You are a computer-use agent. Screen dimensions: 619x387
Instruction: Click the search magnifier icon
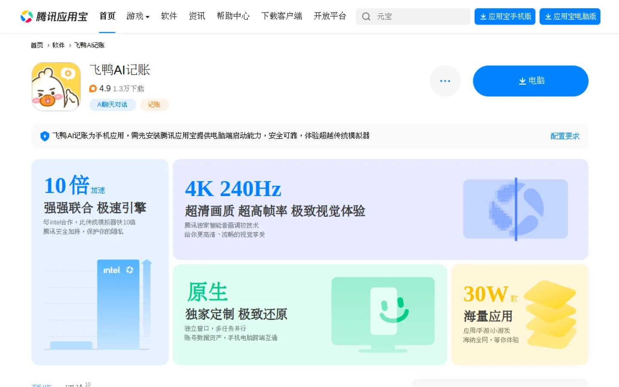[x=366, y=17]
